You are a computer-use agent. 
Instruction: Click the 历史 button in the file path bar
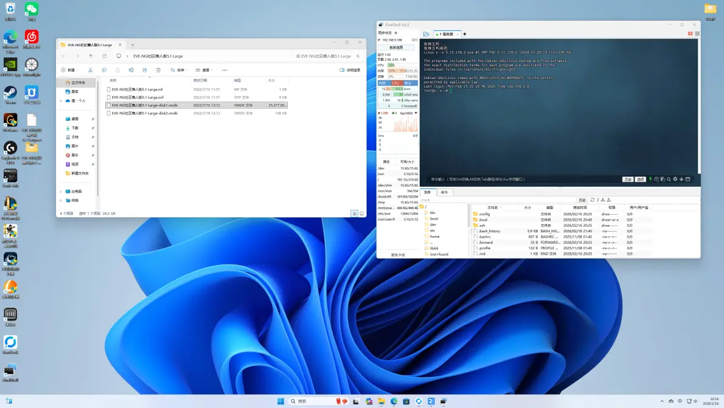pos(582,200)
